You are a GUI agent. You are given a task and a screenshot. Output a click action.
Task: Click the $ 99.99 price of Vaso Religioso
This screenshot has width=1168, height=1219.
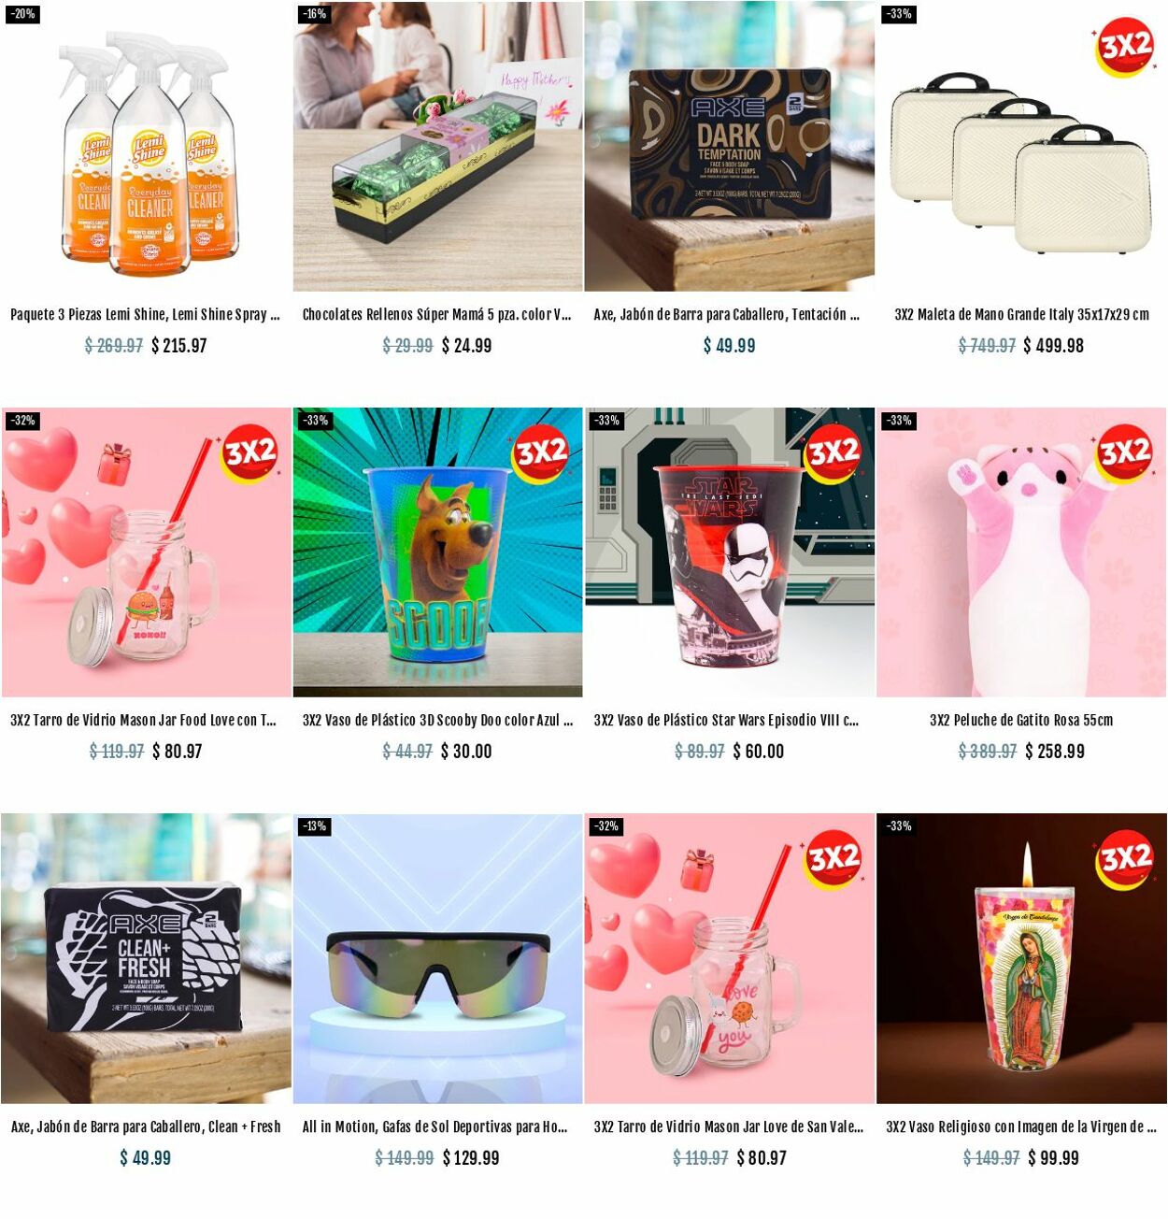coord(1053,1158)
